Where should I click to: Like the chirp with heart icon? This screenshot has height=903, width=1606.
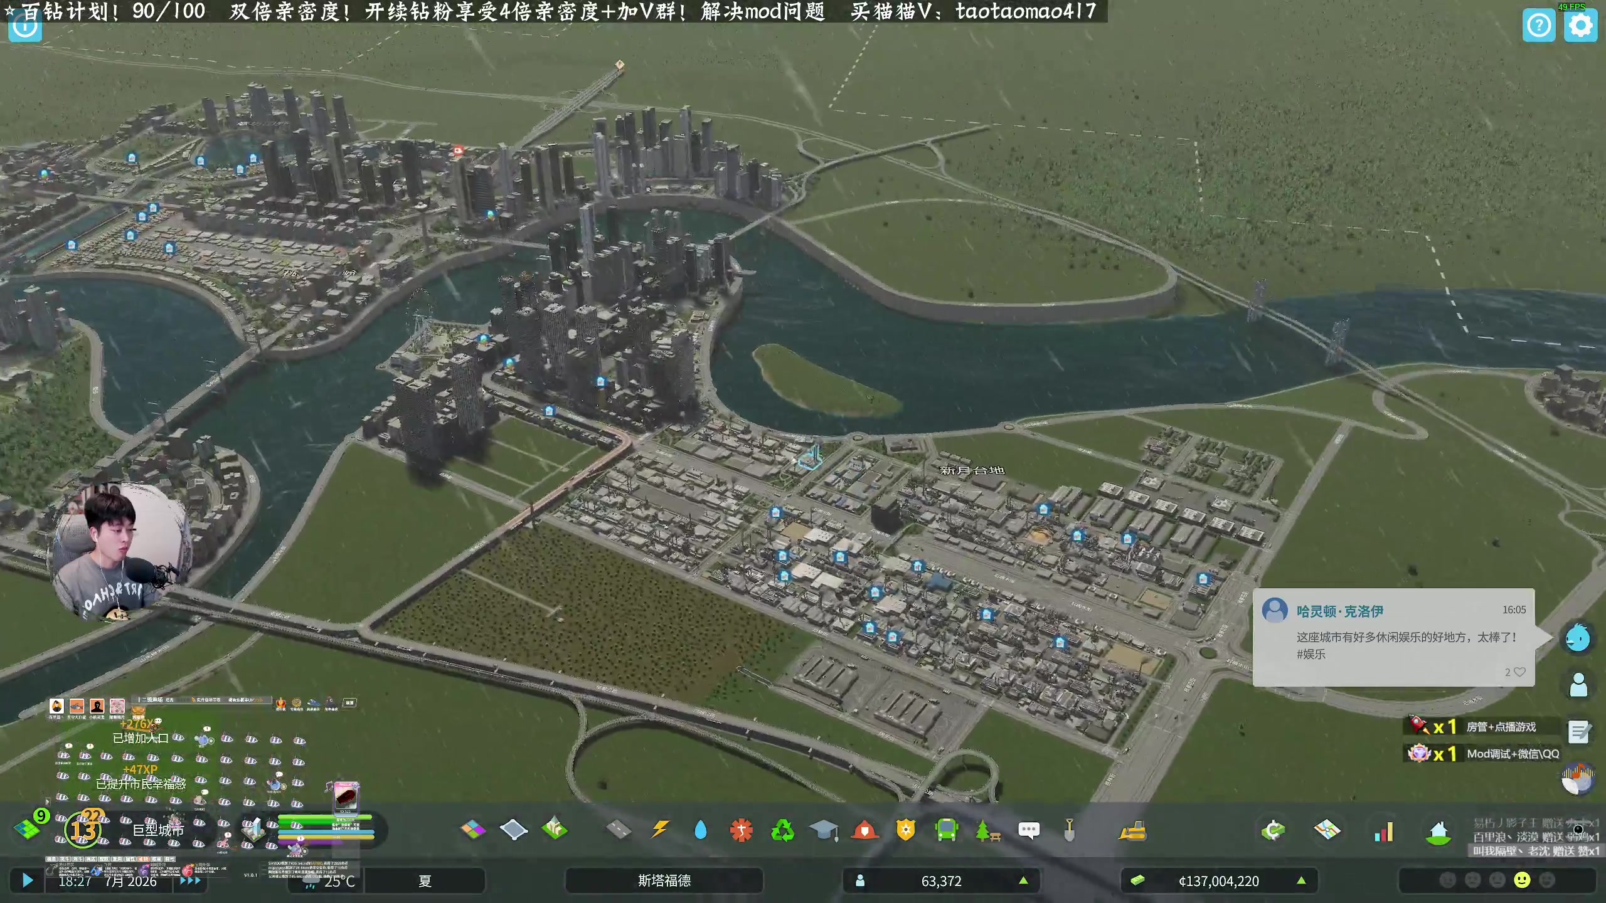[x=1519, y=672]
